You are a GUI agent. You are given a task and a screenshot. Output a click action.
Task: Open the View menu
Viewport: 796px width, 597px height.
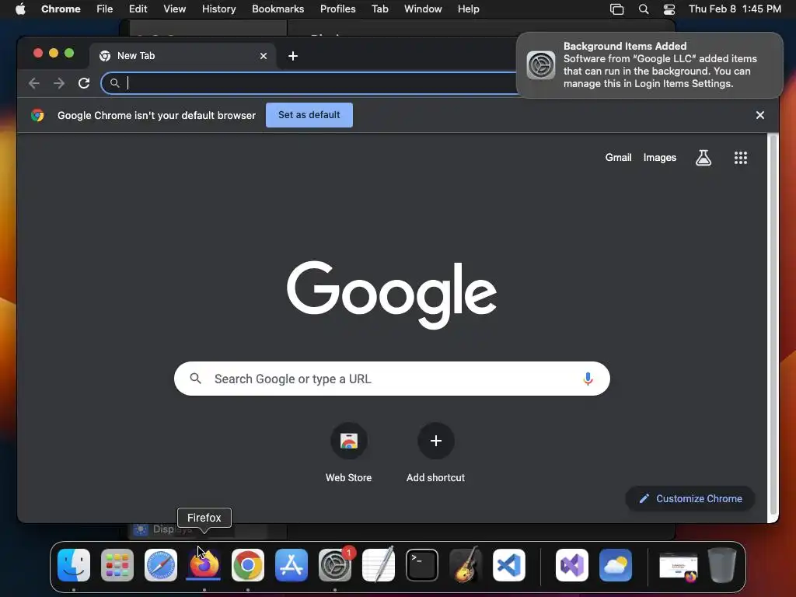(x=174, y=9)
